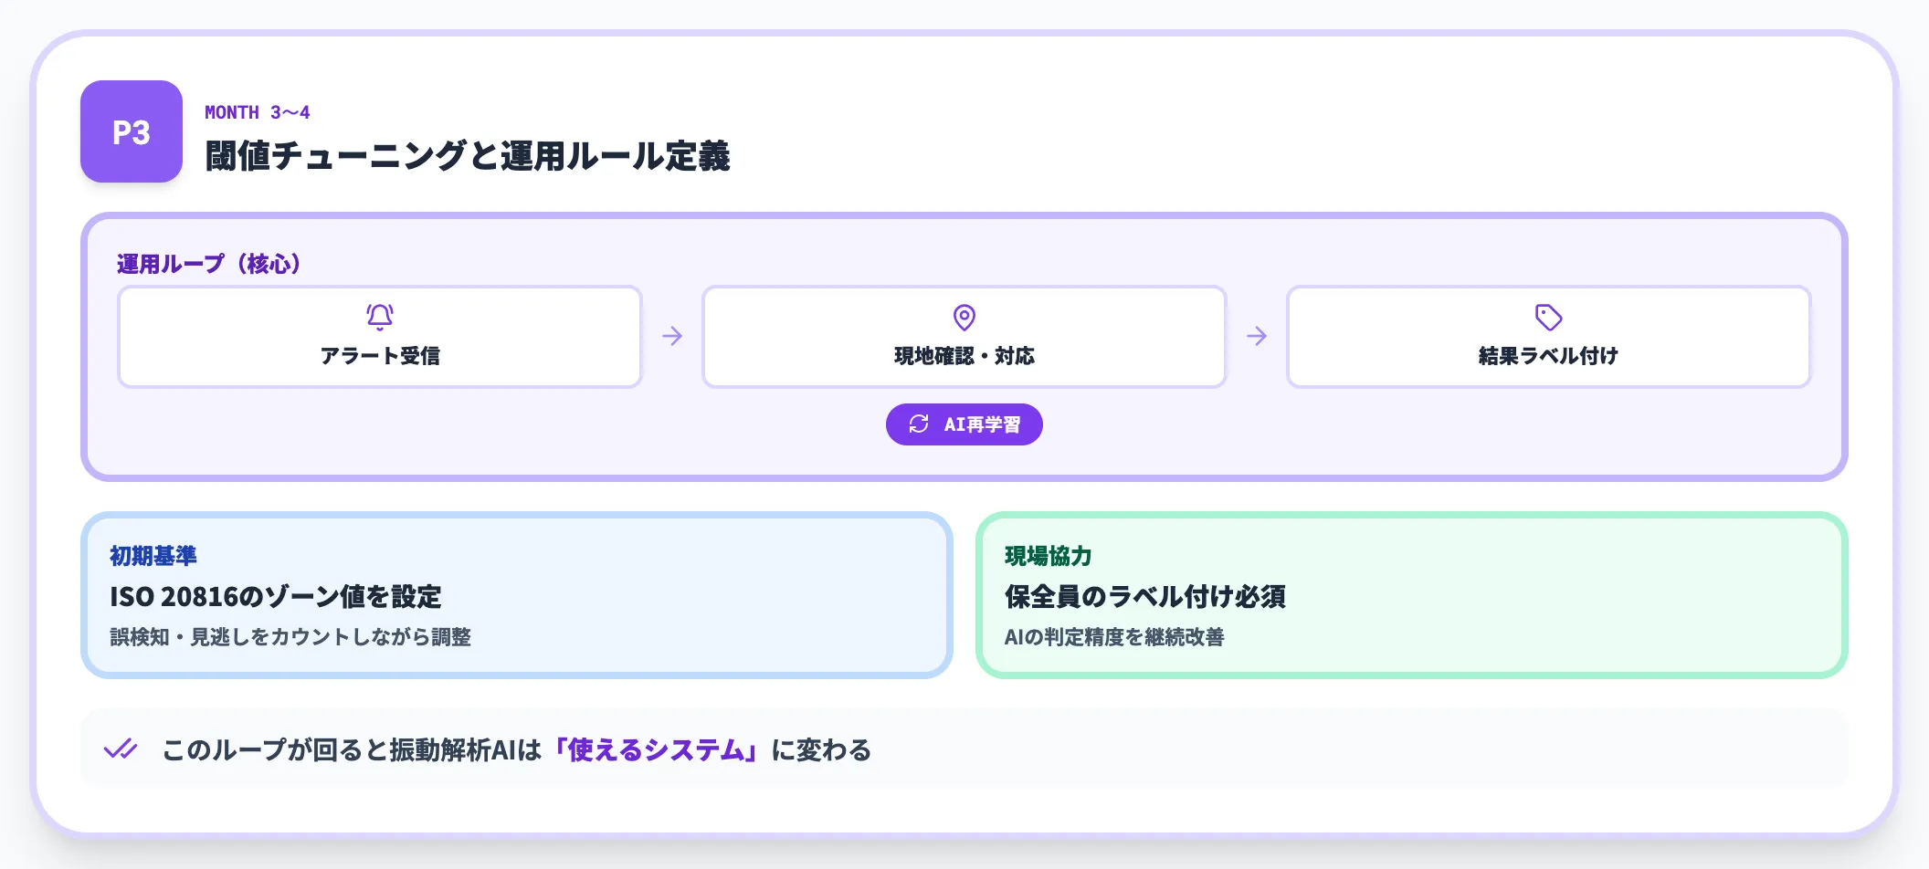Screen dimensions: 1929x869
Task: Click the double checkmark icon near the bottom
Action: 120,749
